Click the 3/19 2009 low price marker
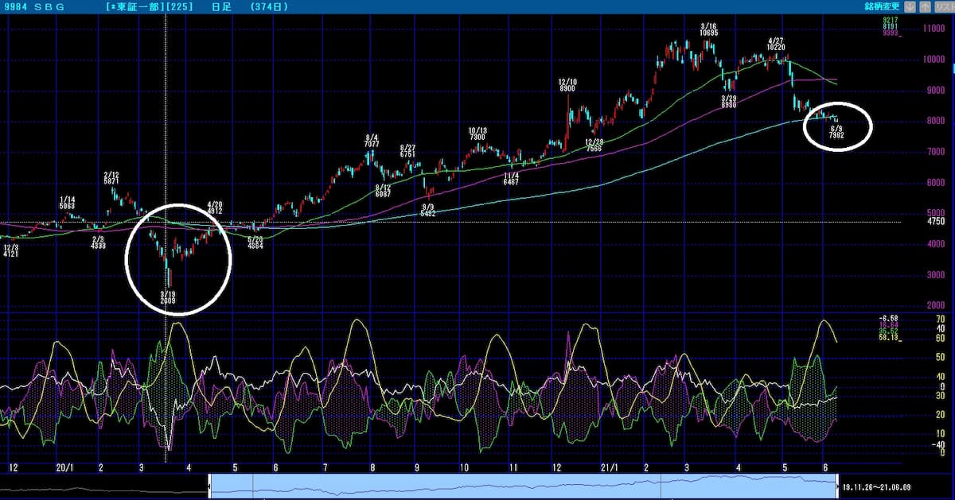955x500 pixels. coord(167,299)
